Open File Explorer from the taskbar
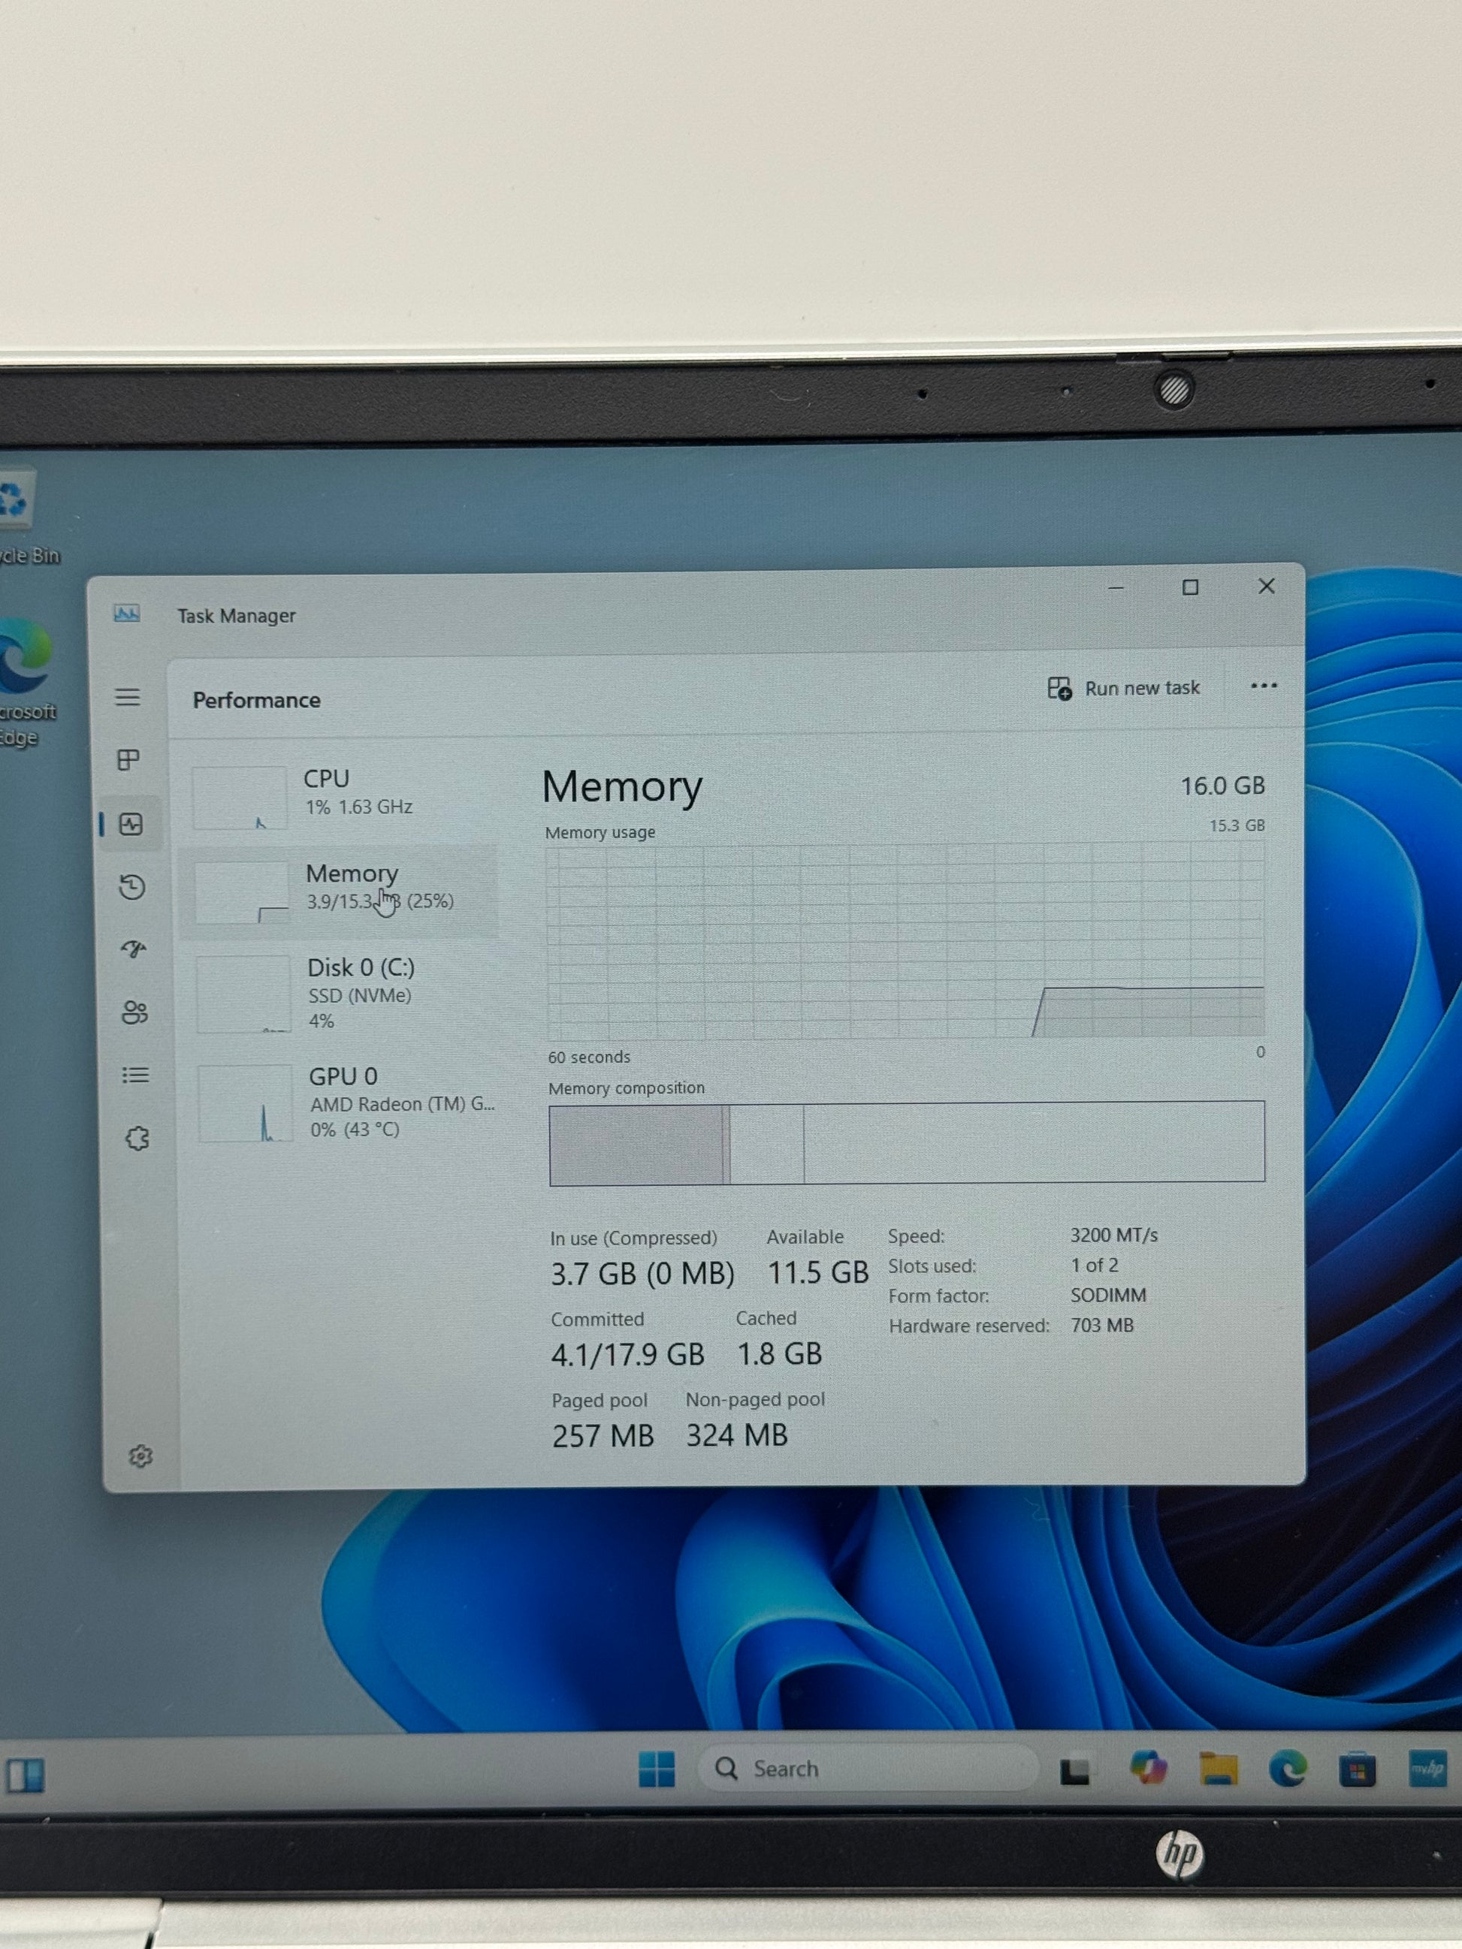This screenshot has height=1949, width=1462. (1218, 1769)
